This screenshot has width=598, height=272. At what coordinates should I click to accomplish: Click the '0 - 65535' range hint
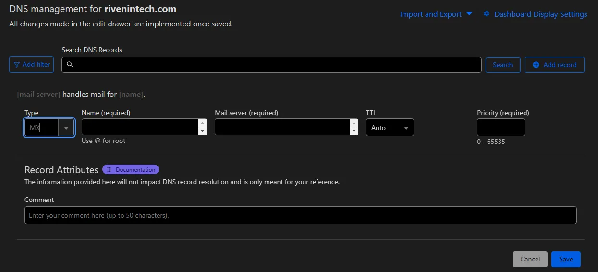tap(491, 142)
